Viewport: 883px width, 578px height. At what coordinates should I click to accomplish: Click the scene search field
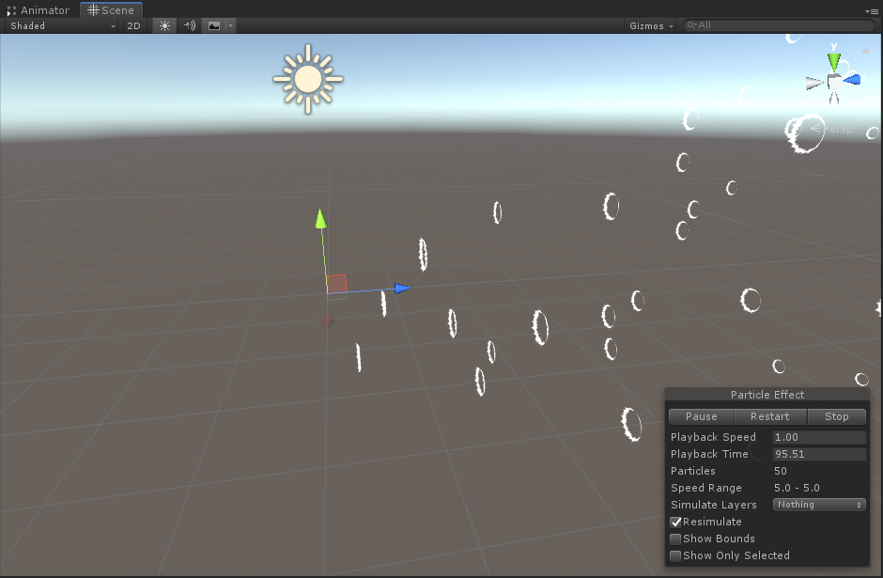[778, 25]
